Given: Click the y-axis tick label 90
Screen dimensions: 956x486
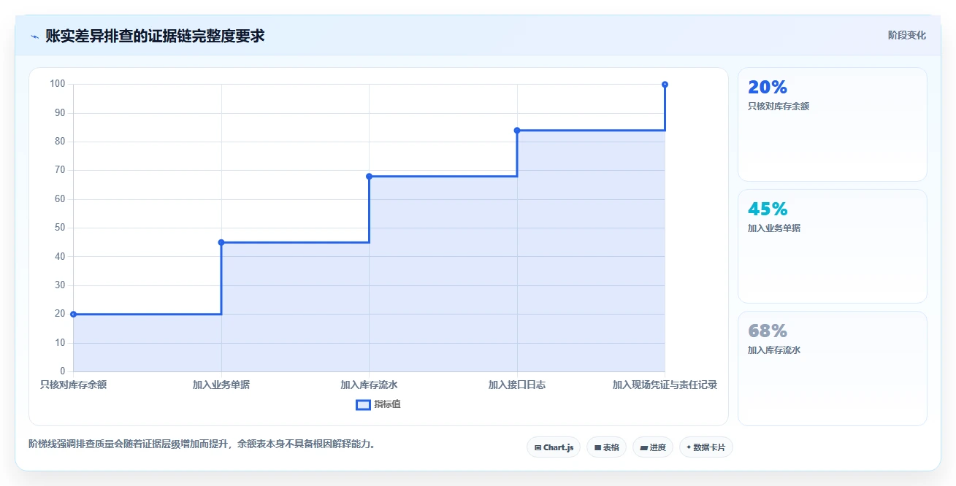Looking at the screenshot, I should (60, 113).
